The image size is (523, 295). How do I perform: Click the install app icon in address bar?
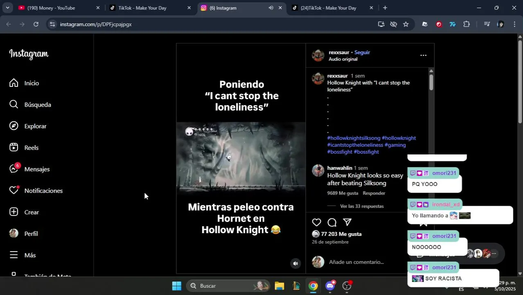coord(381,24)
